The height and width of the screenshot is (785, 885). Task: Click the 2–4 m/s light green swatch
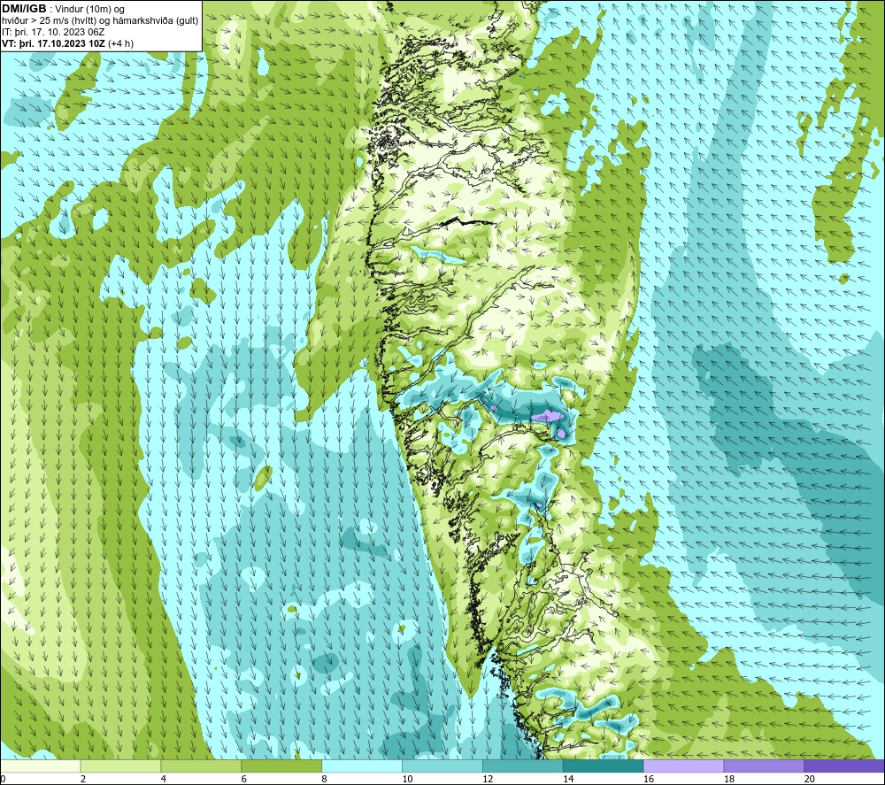click(120, 766)
